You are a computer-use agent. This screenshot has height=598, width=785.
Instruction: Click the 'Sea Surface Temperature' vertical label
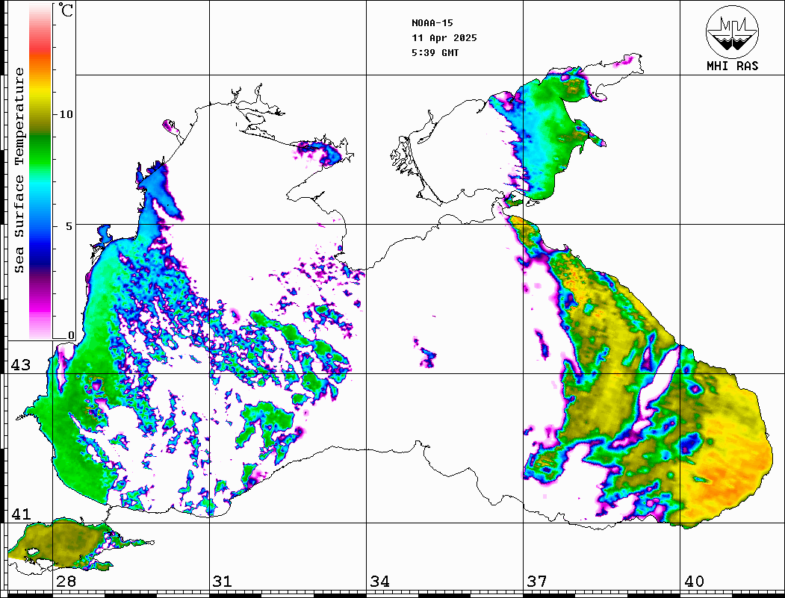(x=19, y=170)
